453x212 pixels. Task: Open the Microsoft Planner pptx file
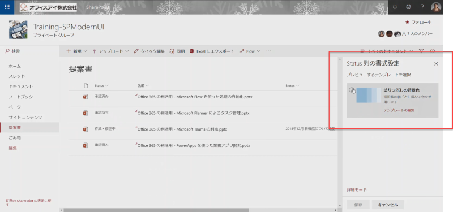(194, 114)
